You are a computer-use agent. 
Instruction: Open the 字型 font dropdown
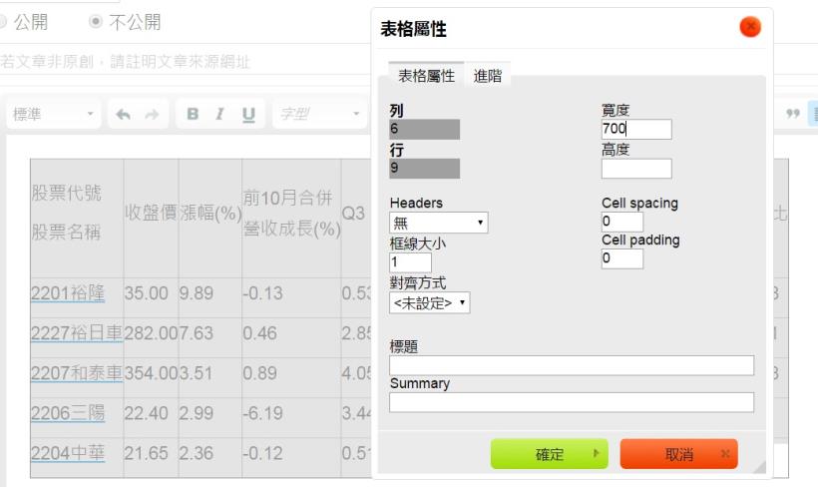[320, 114]
